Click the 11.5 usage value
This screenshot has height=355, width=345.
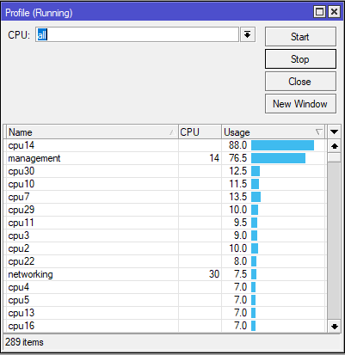coord(237,184)
